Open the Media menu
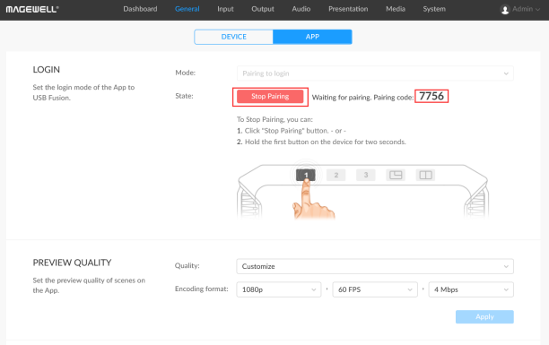 [x=396, y=9]
